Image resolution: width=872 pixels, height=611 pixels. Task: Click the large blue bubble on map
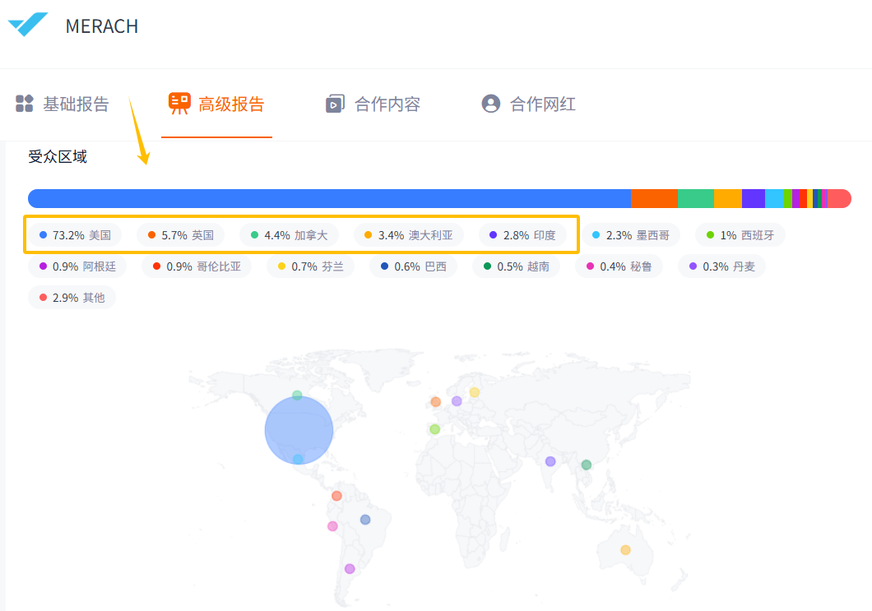point(299,430)
